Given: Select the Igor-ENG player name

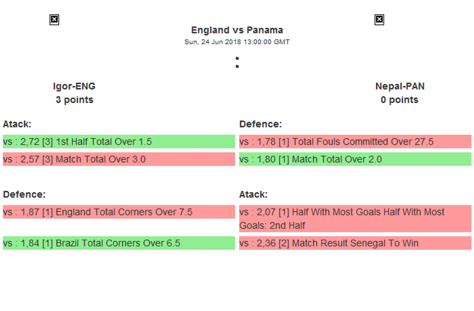Looking at the screenshot, I should tap(74, 86).
